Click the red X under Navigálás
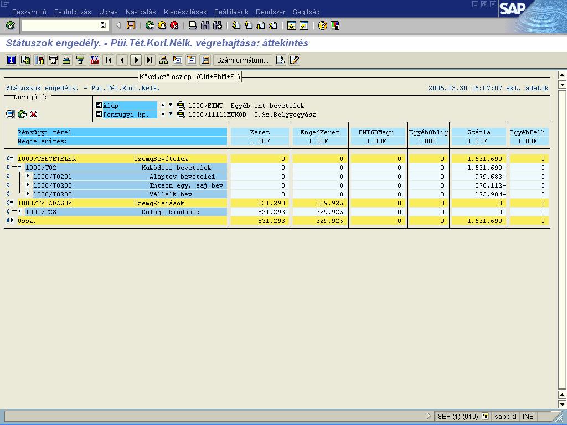The height and width of the screenshot is (425, 567). pos(34,115)
